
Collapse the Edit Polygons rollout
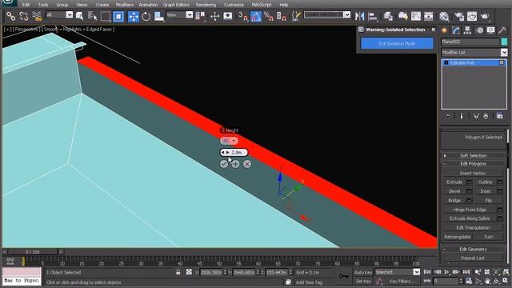(473, 163)
